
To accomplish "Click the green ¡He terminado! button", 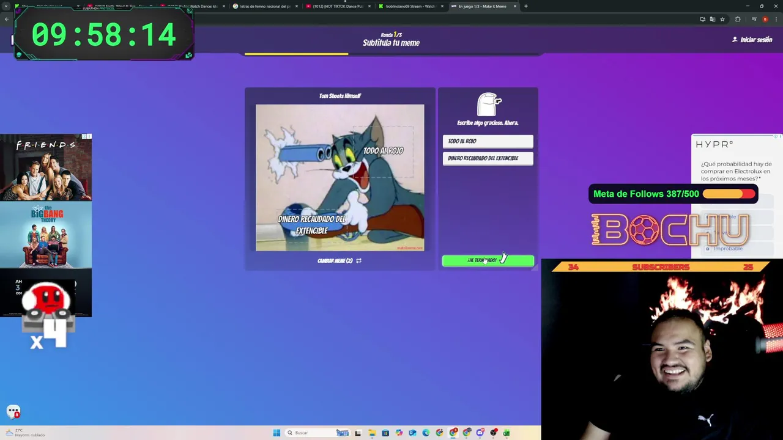I will (x=488, y=261).
